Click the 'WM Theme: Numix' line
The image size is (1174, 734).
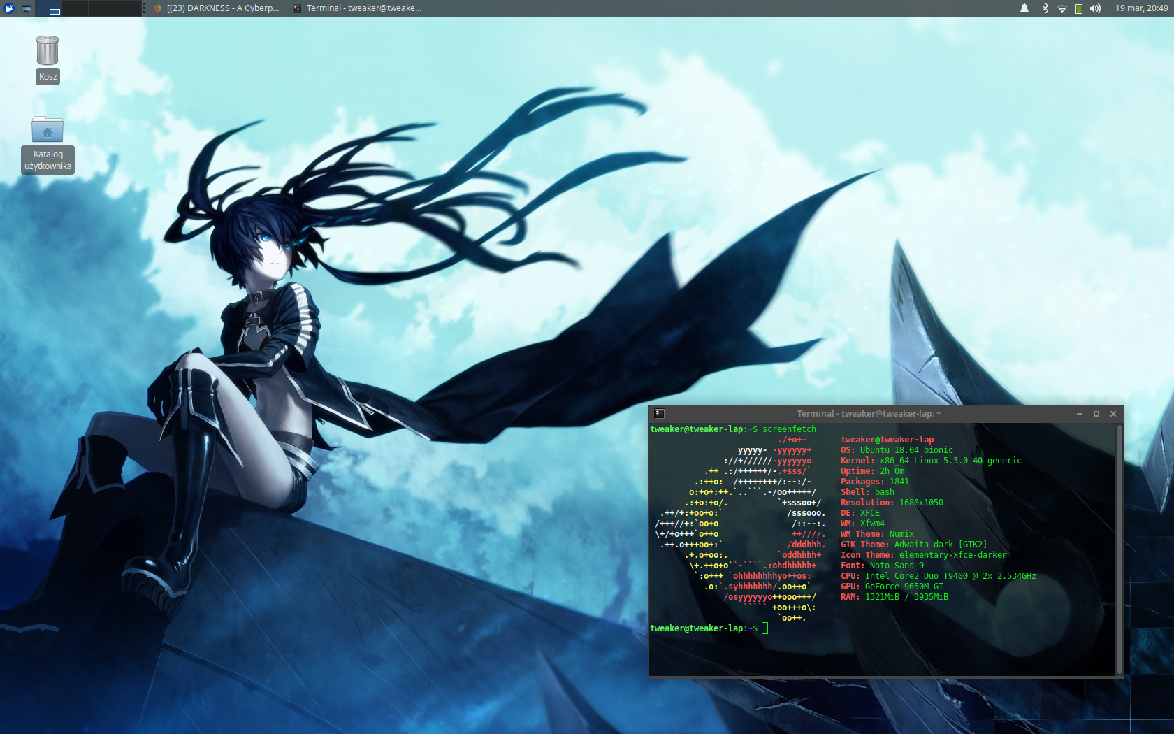tap(877, 534)
